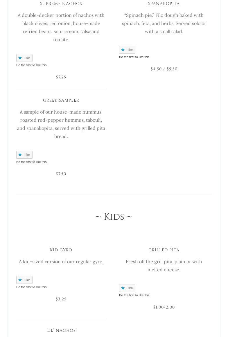Viewport: 228px width, 337px height.
Task: Click the Like star under Supreme Nachos
Action: coord(20,58)
